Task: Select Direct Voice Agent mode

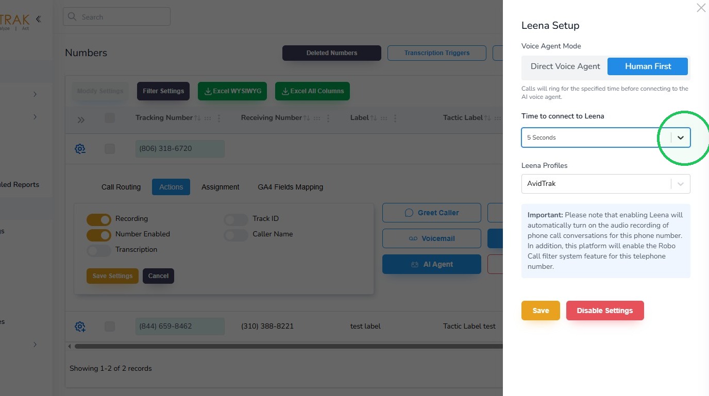Action: click(565, 66)
